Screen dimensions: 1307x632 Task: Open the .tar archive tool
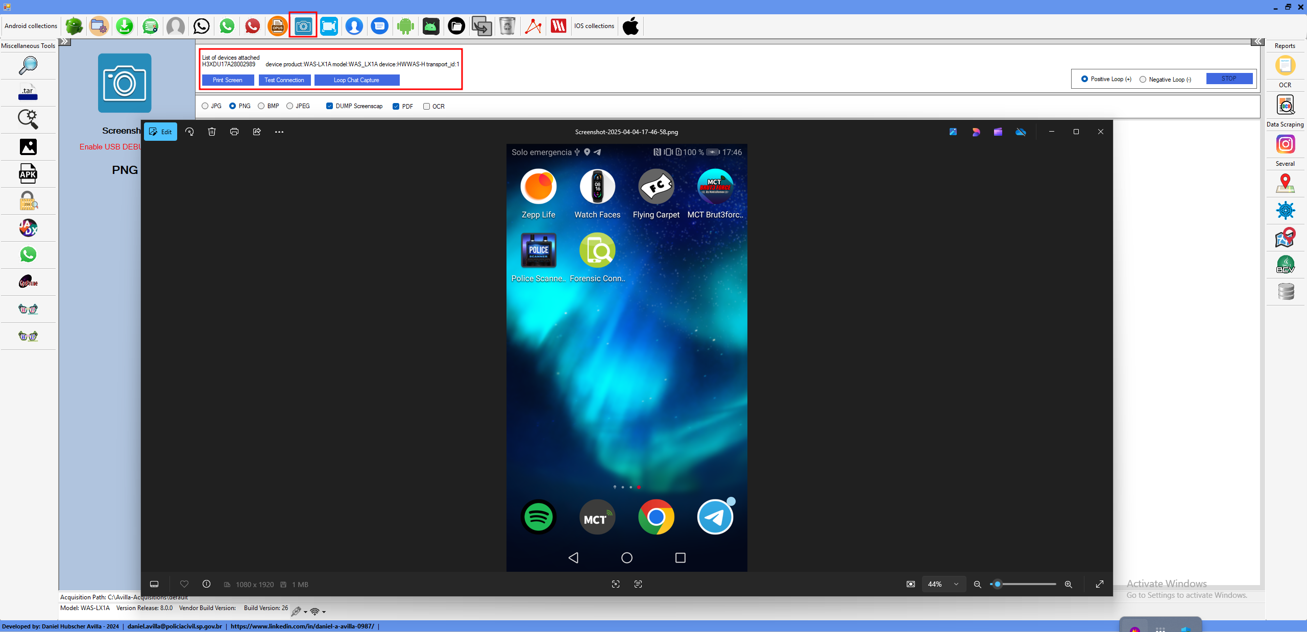(28, 92)
